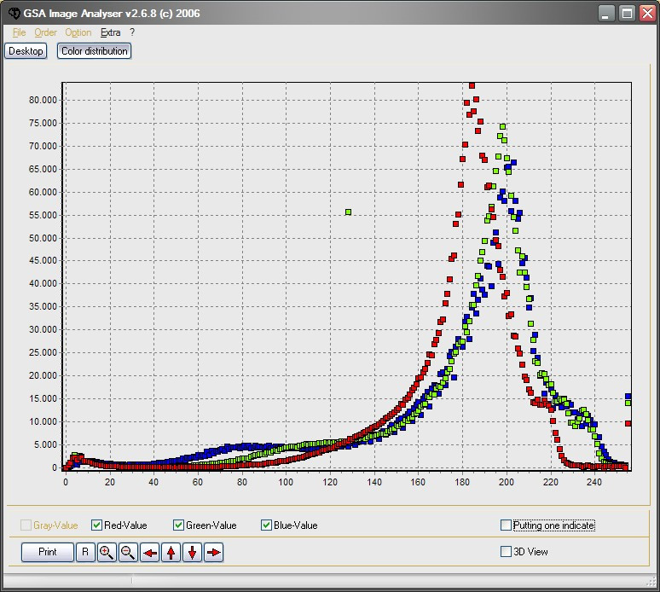Enable the 3D View checkbox
The height and width of the screenshot is (592, 660).
click(x=507, y=552)
